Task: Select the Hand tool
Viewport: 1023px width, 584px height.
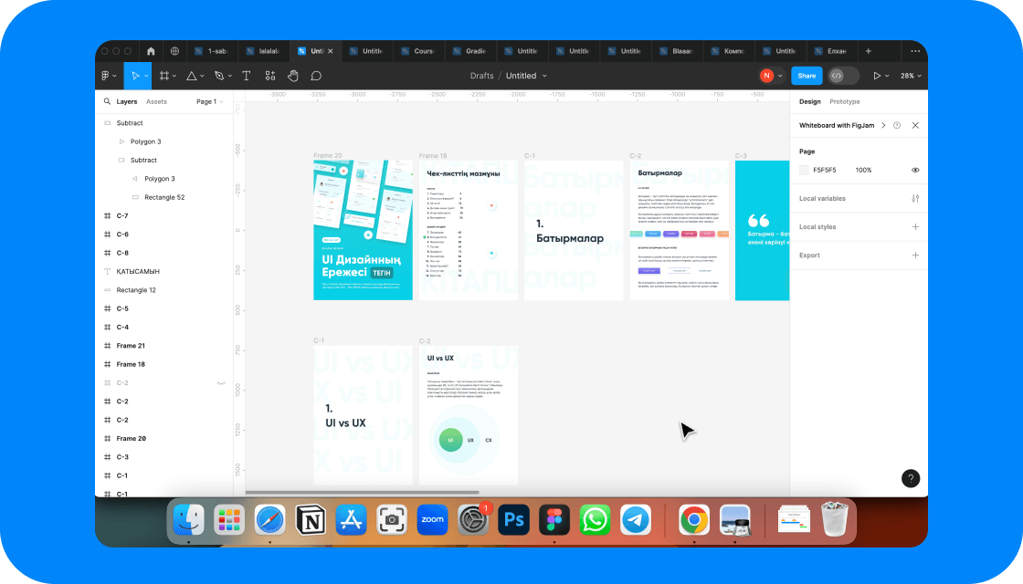Action: point(293,76)
